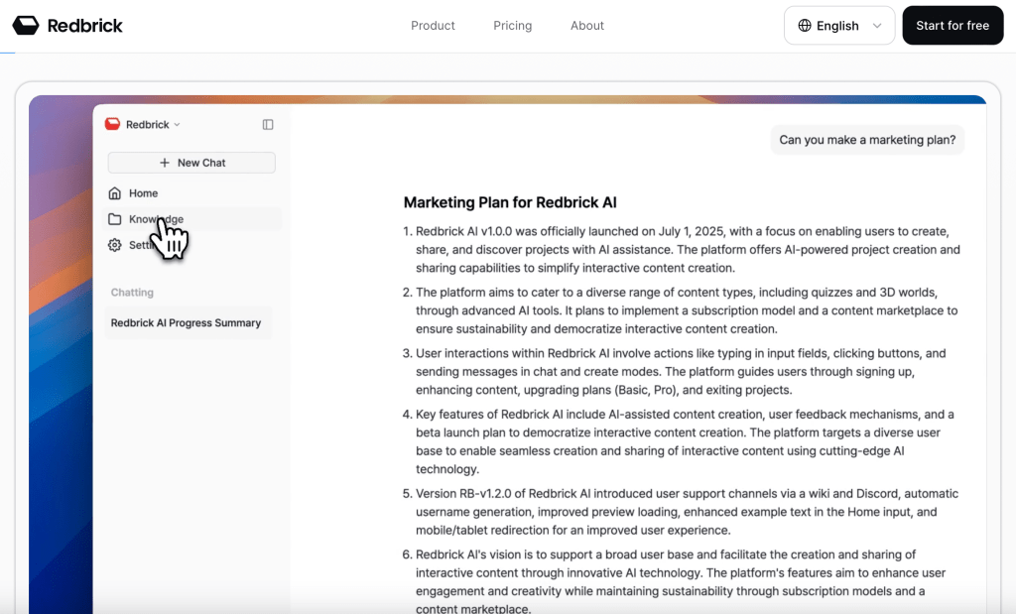Click the red Redbrick logo in the sidebar
Viewport: 1016px width, 614px height.
pyautogui.click(x=112, y=124)
